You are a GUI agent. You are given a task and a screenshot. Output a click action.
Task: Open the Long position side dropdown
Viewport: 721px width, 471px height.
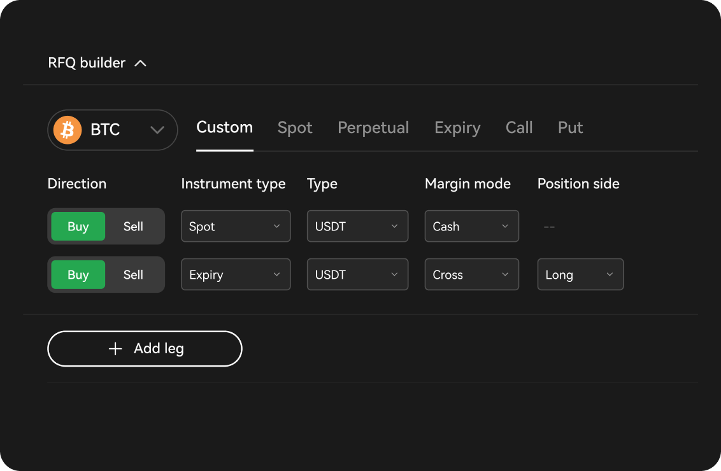pos(580,274)
